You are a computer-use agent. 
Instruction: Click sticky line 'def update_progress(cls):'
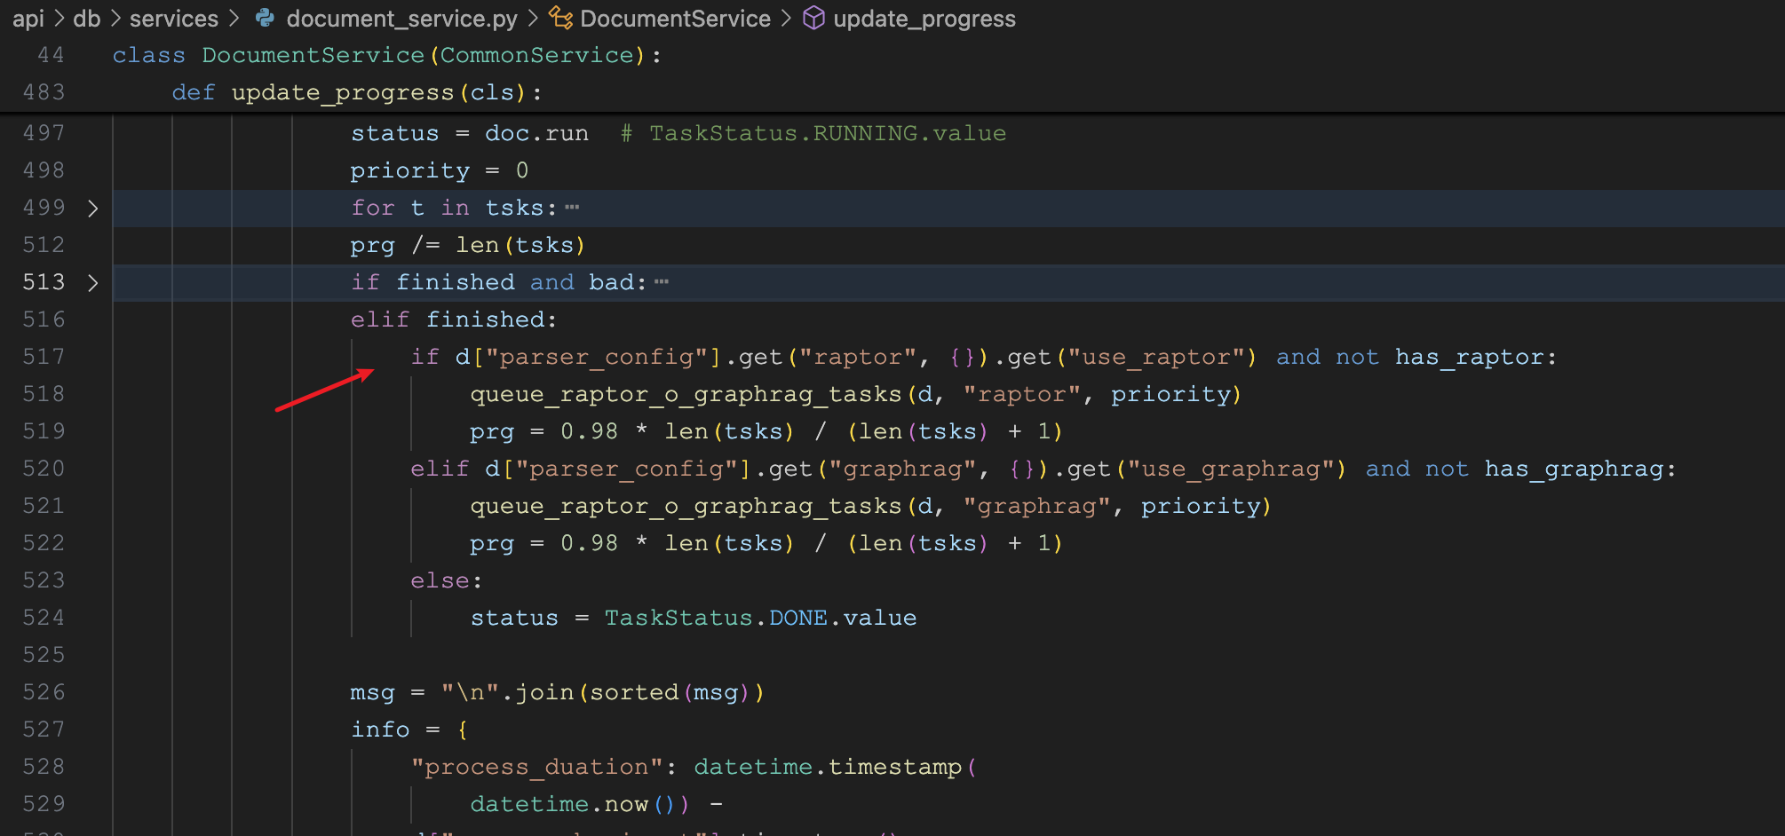(357, 92)
